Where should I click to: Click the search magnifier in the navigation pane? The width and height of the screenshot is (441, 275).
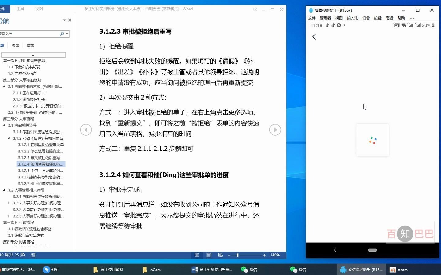(62, 34)
